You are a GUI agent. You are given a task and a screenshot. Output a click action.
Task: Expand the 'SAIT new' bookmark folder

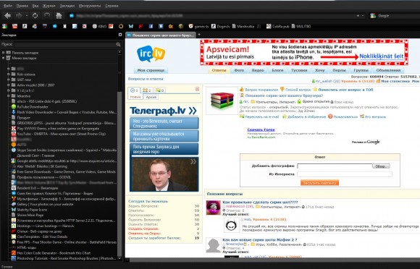click(8, 80)
